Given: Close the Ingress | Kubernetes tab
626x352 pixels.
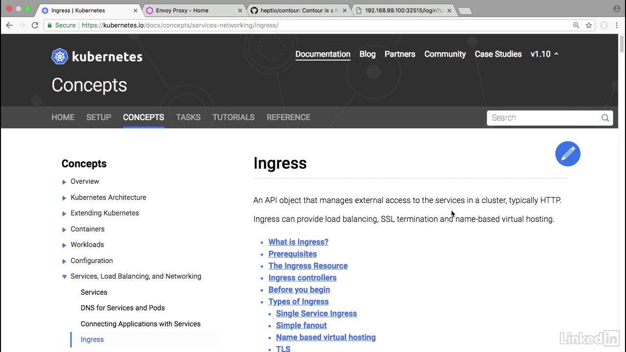Looking at the screenshot, I should click(x=135, y=10).
